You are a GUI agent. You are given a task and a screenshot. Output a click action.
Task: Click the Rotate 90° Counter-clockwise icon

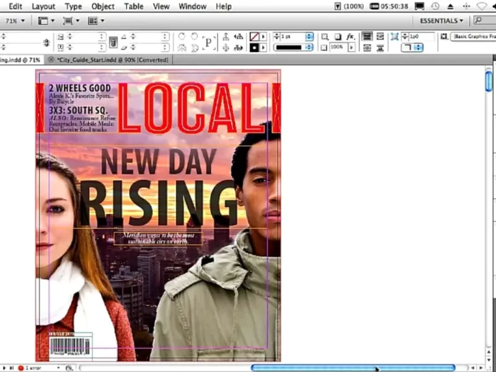194,37
